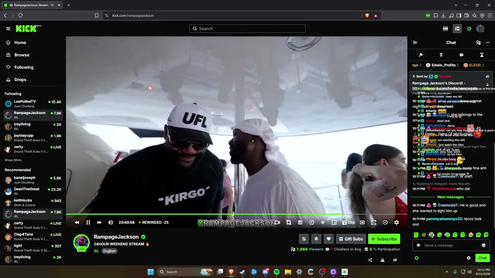Open keithlocks recommended channel
The width and height of the screenshot is (495, 278).
[x=33, y=203]
